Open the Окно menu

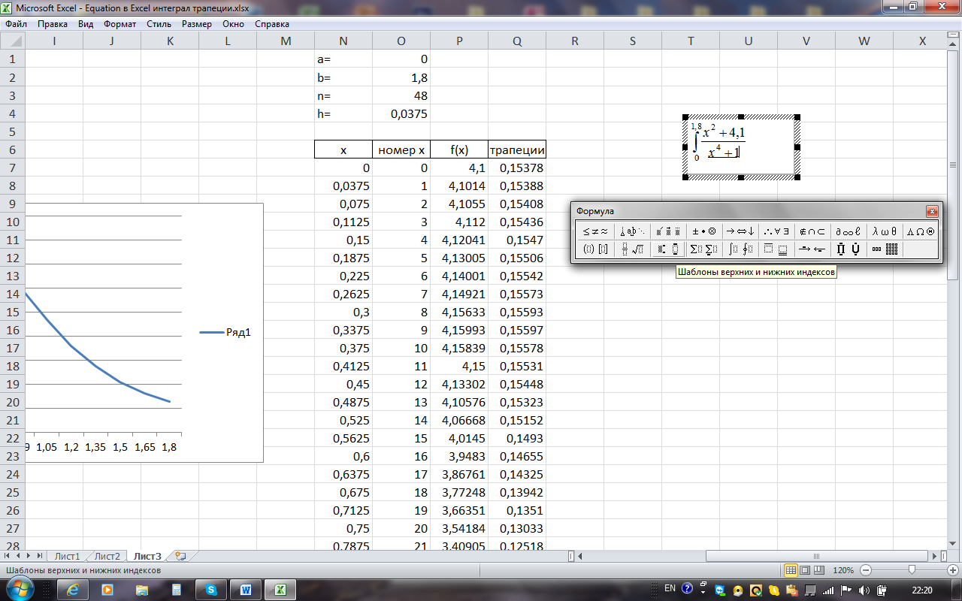tap(234, 24)
